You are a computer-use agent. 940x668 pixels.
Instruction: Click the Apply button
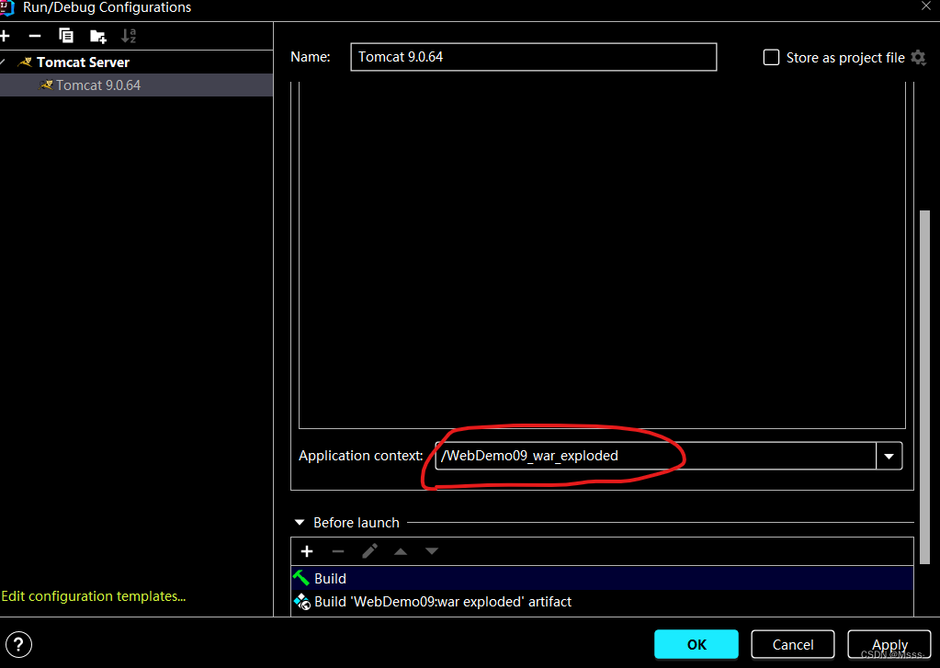pos(889,645)
